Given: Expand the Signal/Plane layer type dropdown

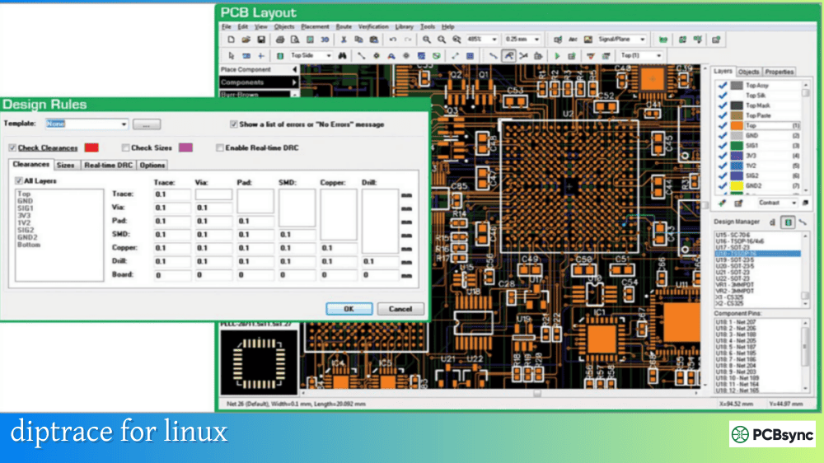Looking at the screenshot, I should point(642,40).
